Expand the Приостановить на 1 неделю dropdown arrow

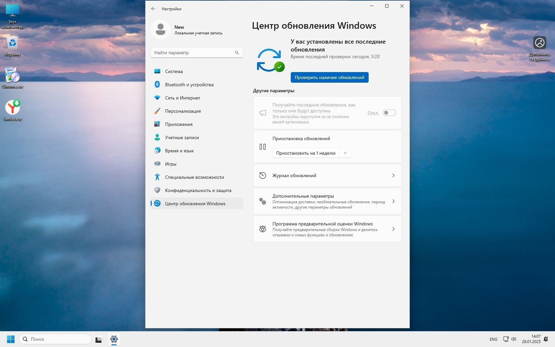tap(345, 153)
